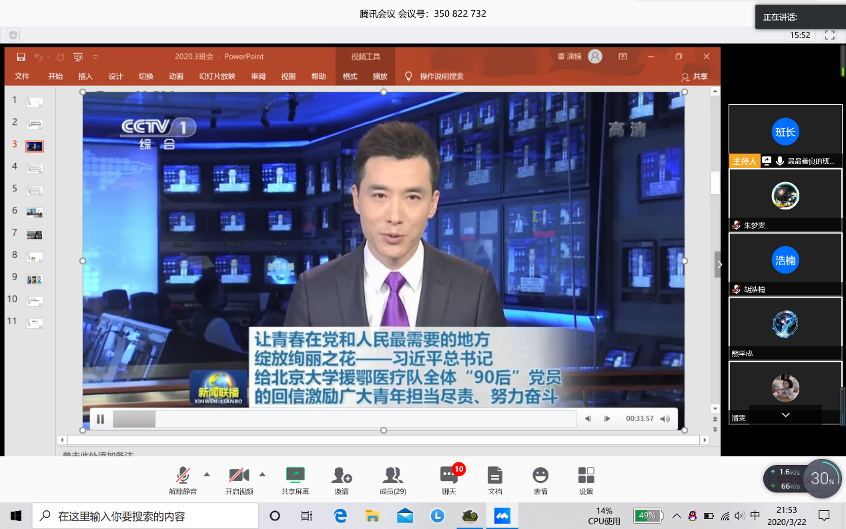
Task: Switch to the 审阅 Review tab
Action: coord(258,76)
